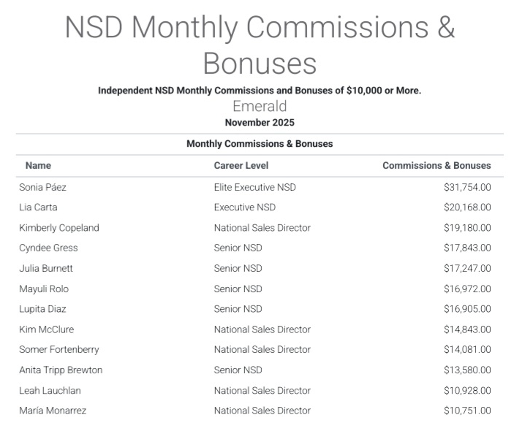Select the Sonia Páez name
Image resolution: width=514 pixels, height=431 pixels.
[42, 187]
